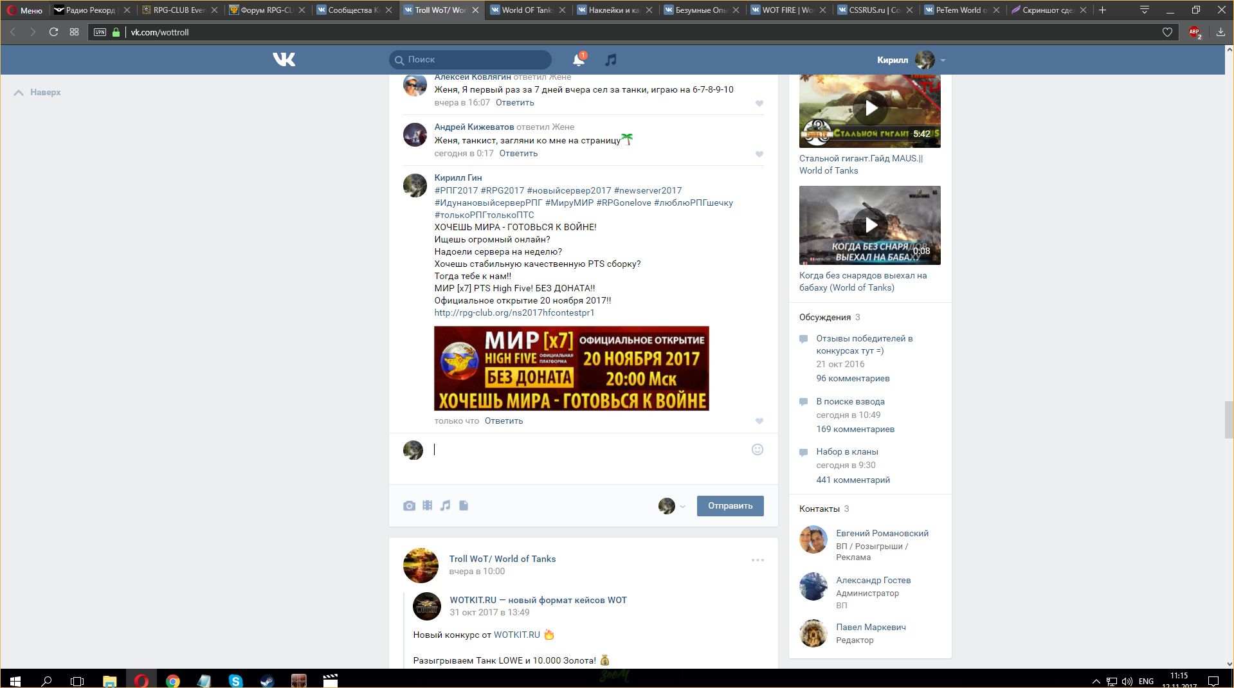Open the #РПГ2017 hashtag
This screenshot has width=1234, height=688.
[456, 191]
